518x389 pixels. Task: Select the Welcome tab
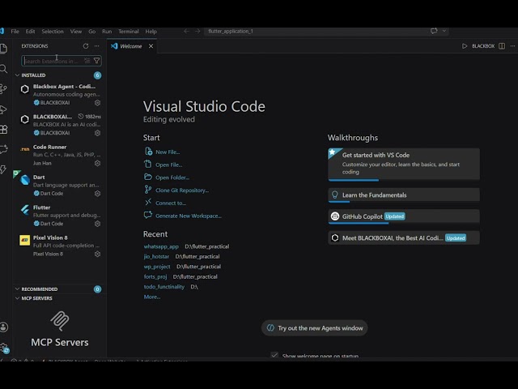(x=131, y=46)
